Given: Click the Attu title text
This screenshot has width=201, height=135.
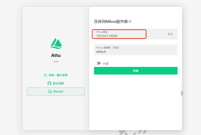Looking at the screenshot, I should 56,55.
